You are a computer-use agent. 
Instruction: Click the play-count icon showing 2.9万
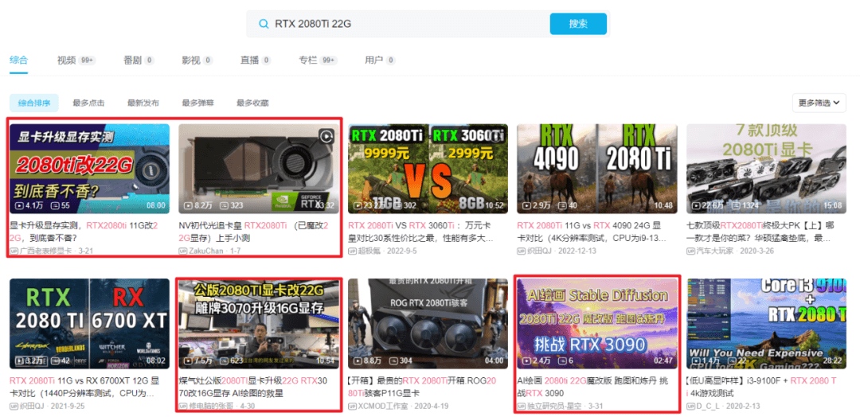click(x=527, y=205)
